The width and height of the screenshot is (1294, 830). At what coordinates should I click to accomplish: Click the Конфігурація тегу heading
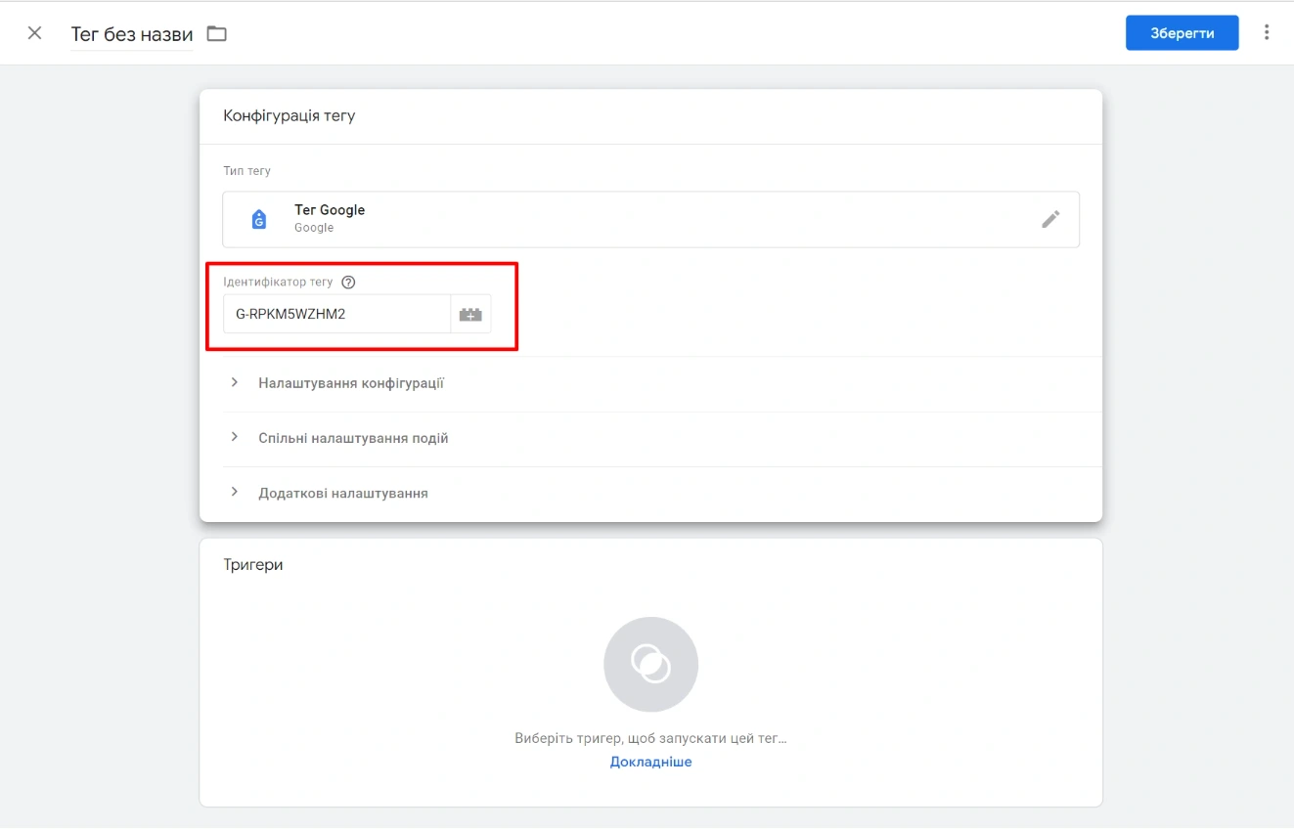[290, 115]
